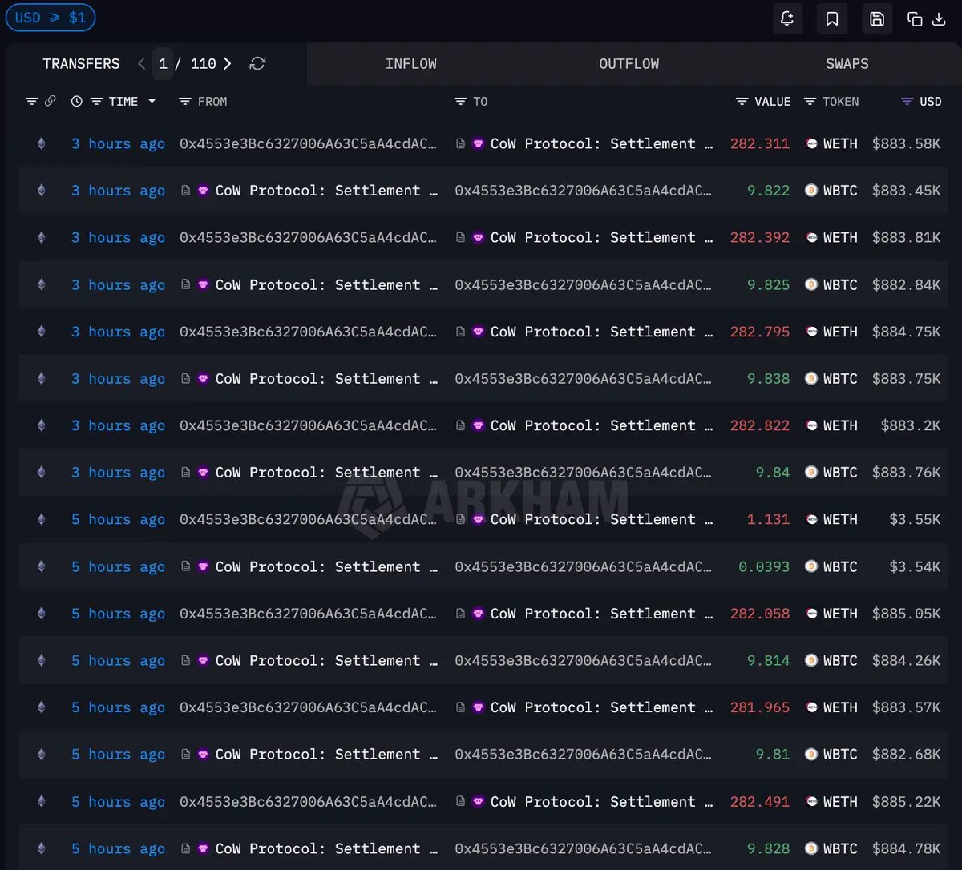
Task: Go to next transfers page
Action: pos(228,63)
